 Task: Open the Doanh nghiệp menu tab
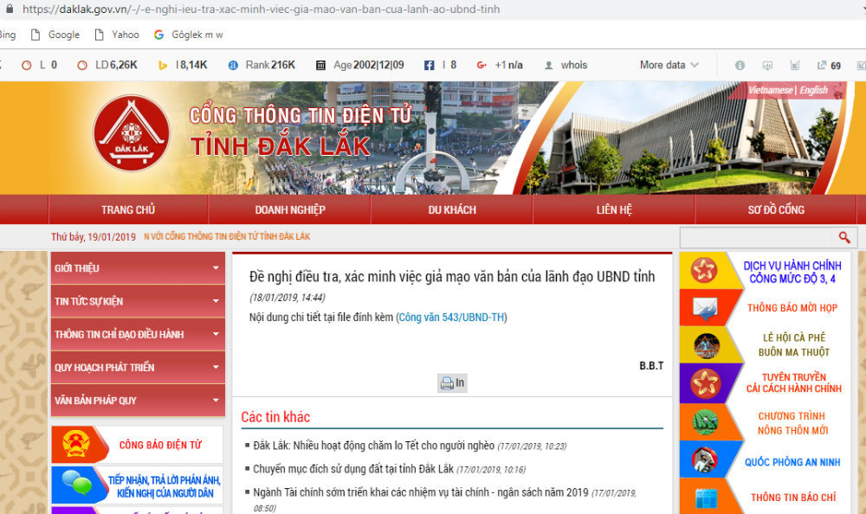click(x=289, y=209)
